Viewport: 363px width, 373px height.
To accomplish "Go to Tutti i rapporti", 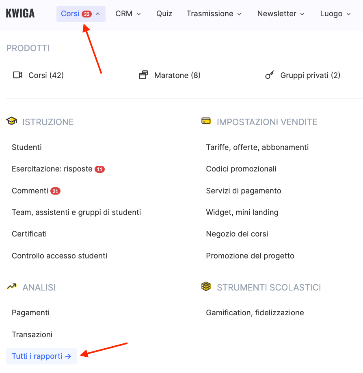I will tap(41, 356).
